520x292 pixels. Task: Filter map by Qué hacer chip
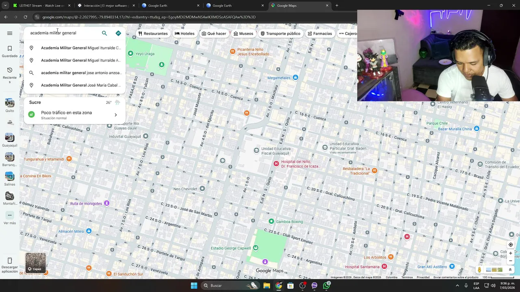214,34
